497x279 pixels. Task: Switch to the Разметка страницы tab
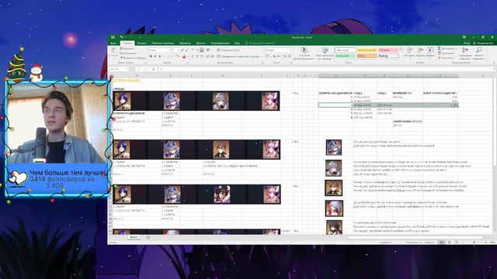click(163, 43)
